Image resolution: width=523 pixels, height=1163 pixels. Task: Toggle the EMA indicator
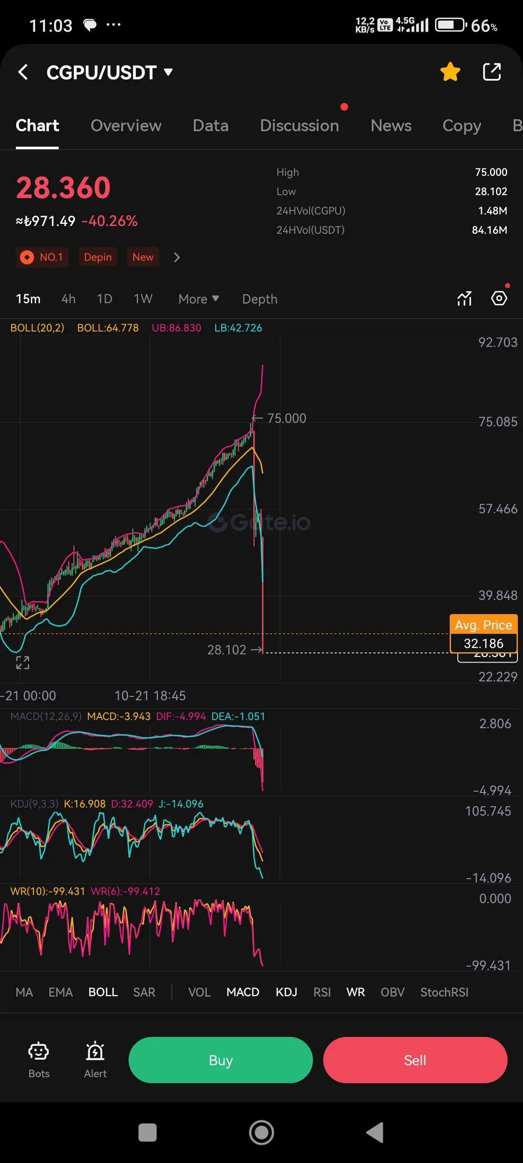click(60, 992)
